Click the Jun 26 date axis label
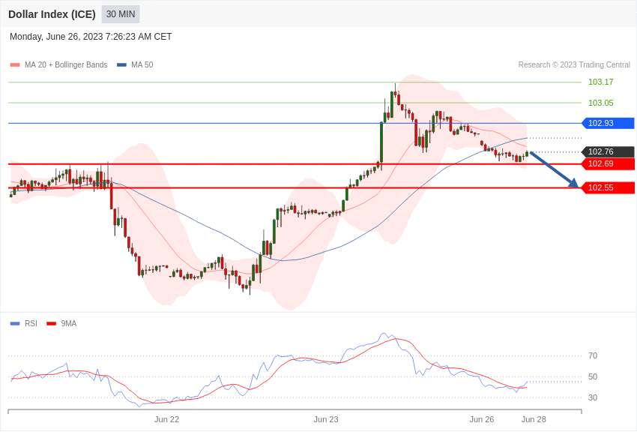The width and height of the screenshot is (637, 432). (x=482, y=419)
